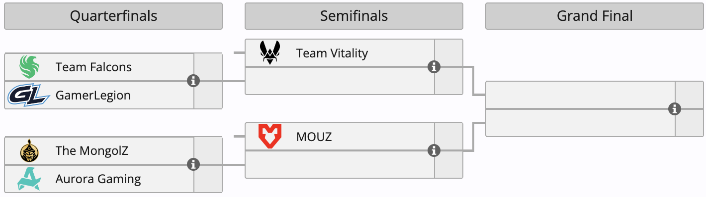The width and height of the screenshot is (706, 197).
Task: Click the empty slot below Team Vitality
Action: [340, 81]
